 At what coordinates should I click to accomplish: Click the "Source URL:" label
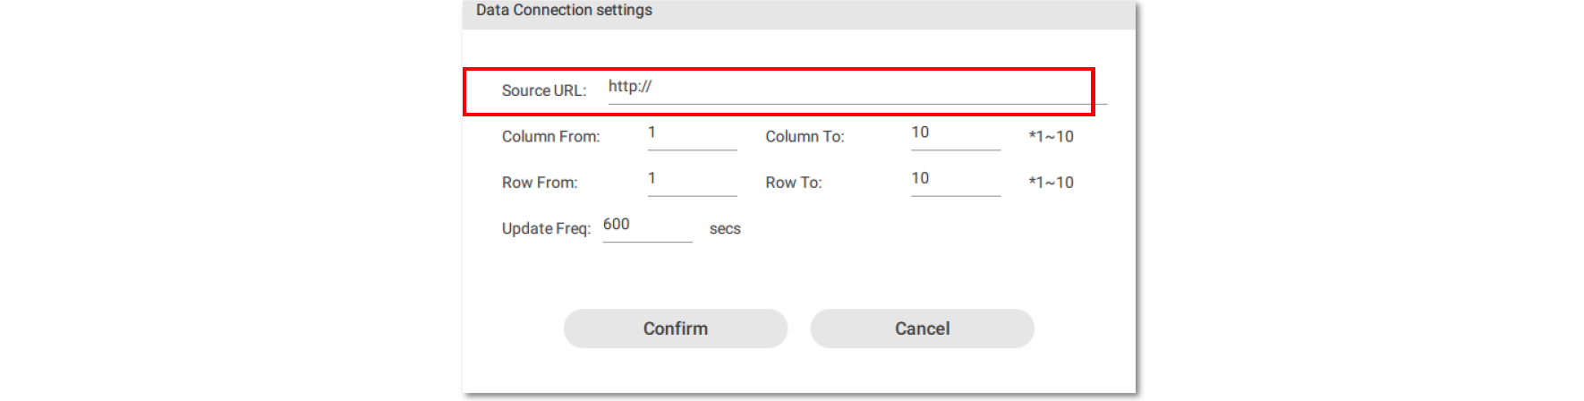pyautogui.click(x=543, y=90)
